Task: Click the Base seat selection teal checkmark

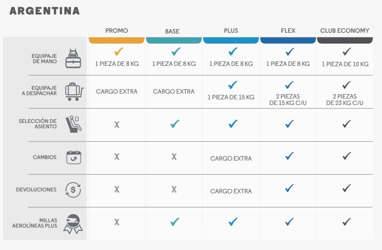Action: click(x=175, y=124)
